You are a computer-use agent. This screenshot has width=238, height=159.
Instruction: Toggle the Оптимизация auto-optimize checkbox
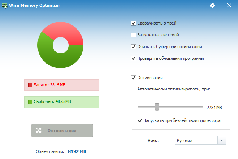(133, 78)
